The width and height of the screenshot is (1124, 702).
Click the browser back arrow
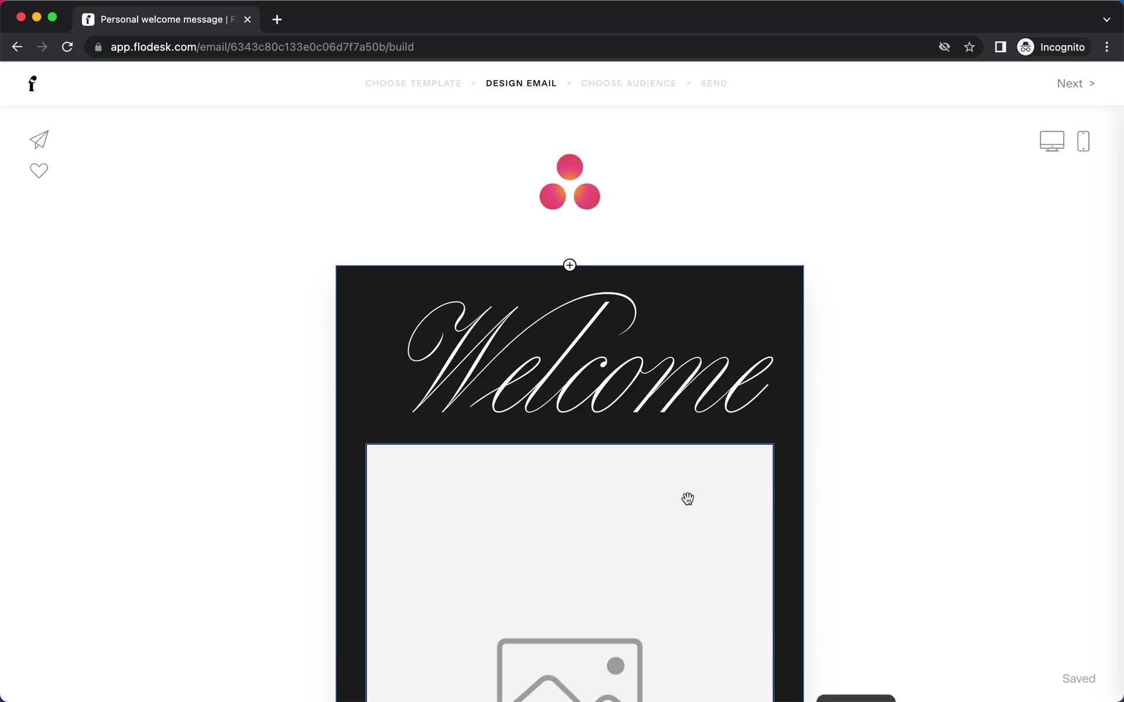pyautogui.click(x=17, y=46)
